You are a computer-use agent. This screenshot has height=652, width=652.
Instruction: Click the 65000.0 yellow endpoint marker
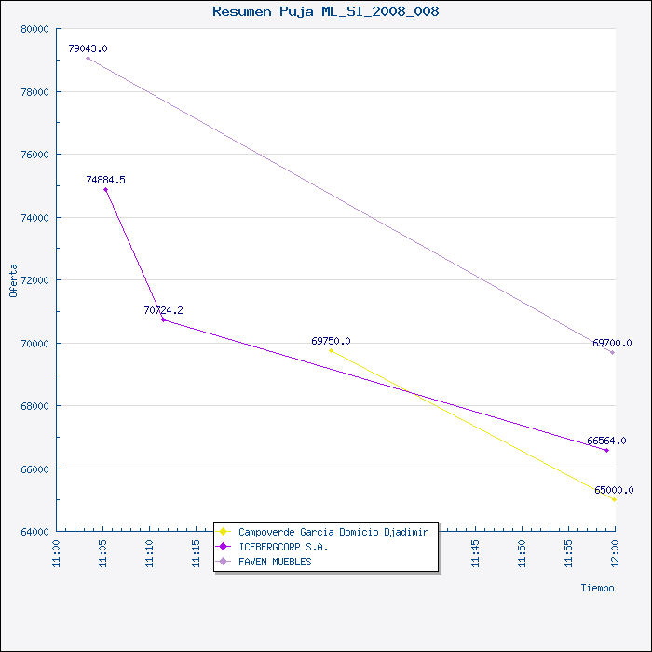614,499
